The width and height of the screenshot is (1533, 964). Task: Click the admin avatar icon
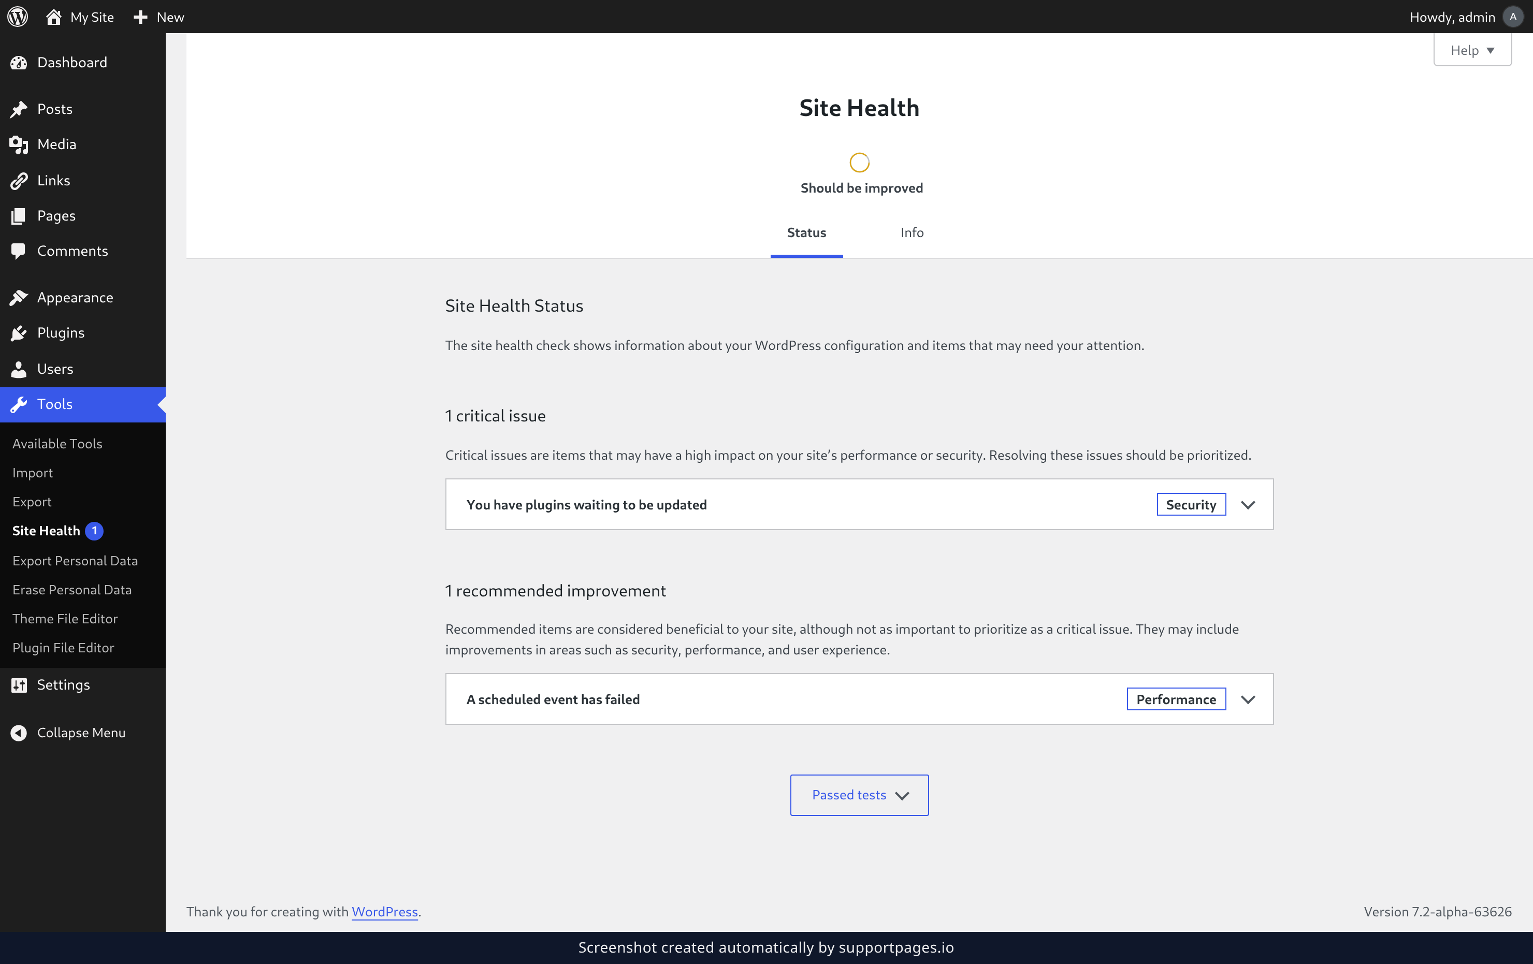click(1513, 17)
